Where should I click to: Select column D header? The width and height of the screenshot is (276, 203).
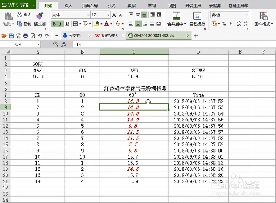click(x=198, y=52)
